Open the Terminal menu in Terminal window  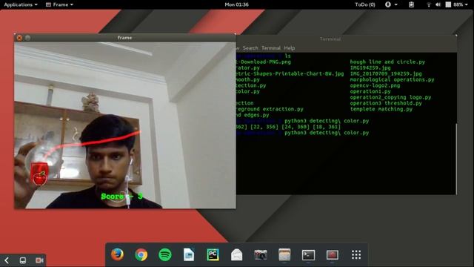click(271, 47)
